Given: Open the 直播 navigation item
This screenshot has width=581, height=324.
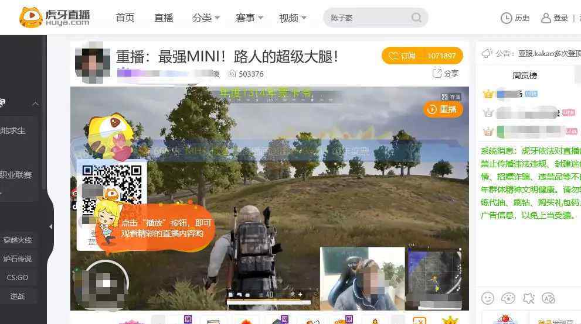Looking at the screenshot, I should [164, 18].
